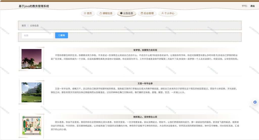
Task: Click the calendar icon beside 后台管理
Action: click(x=142, y=13)
